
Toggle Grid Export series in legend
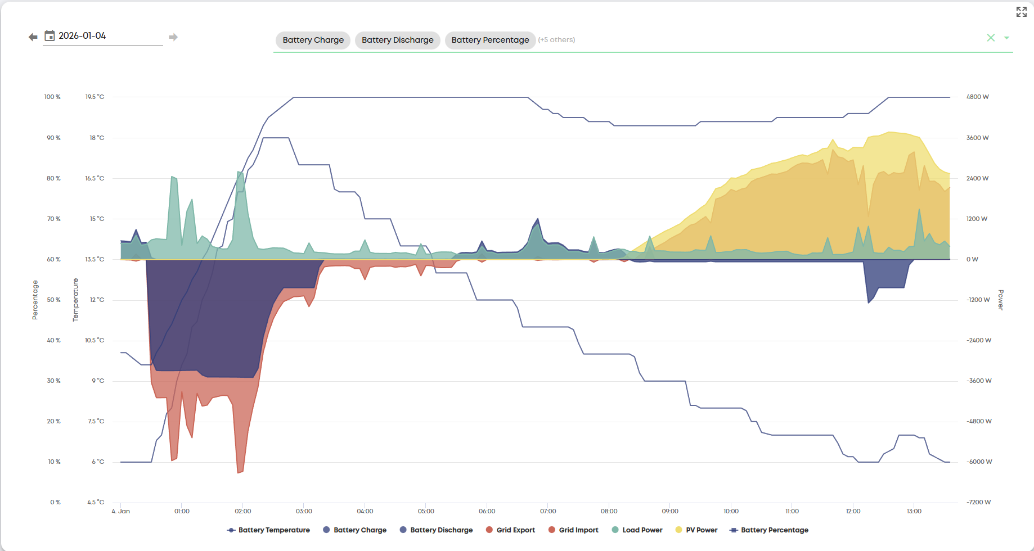(511, 530)
